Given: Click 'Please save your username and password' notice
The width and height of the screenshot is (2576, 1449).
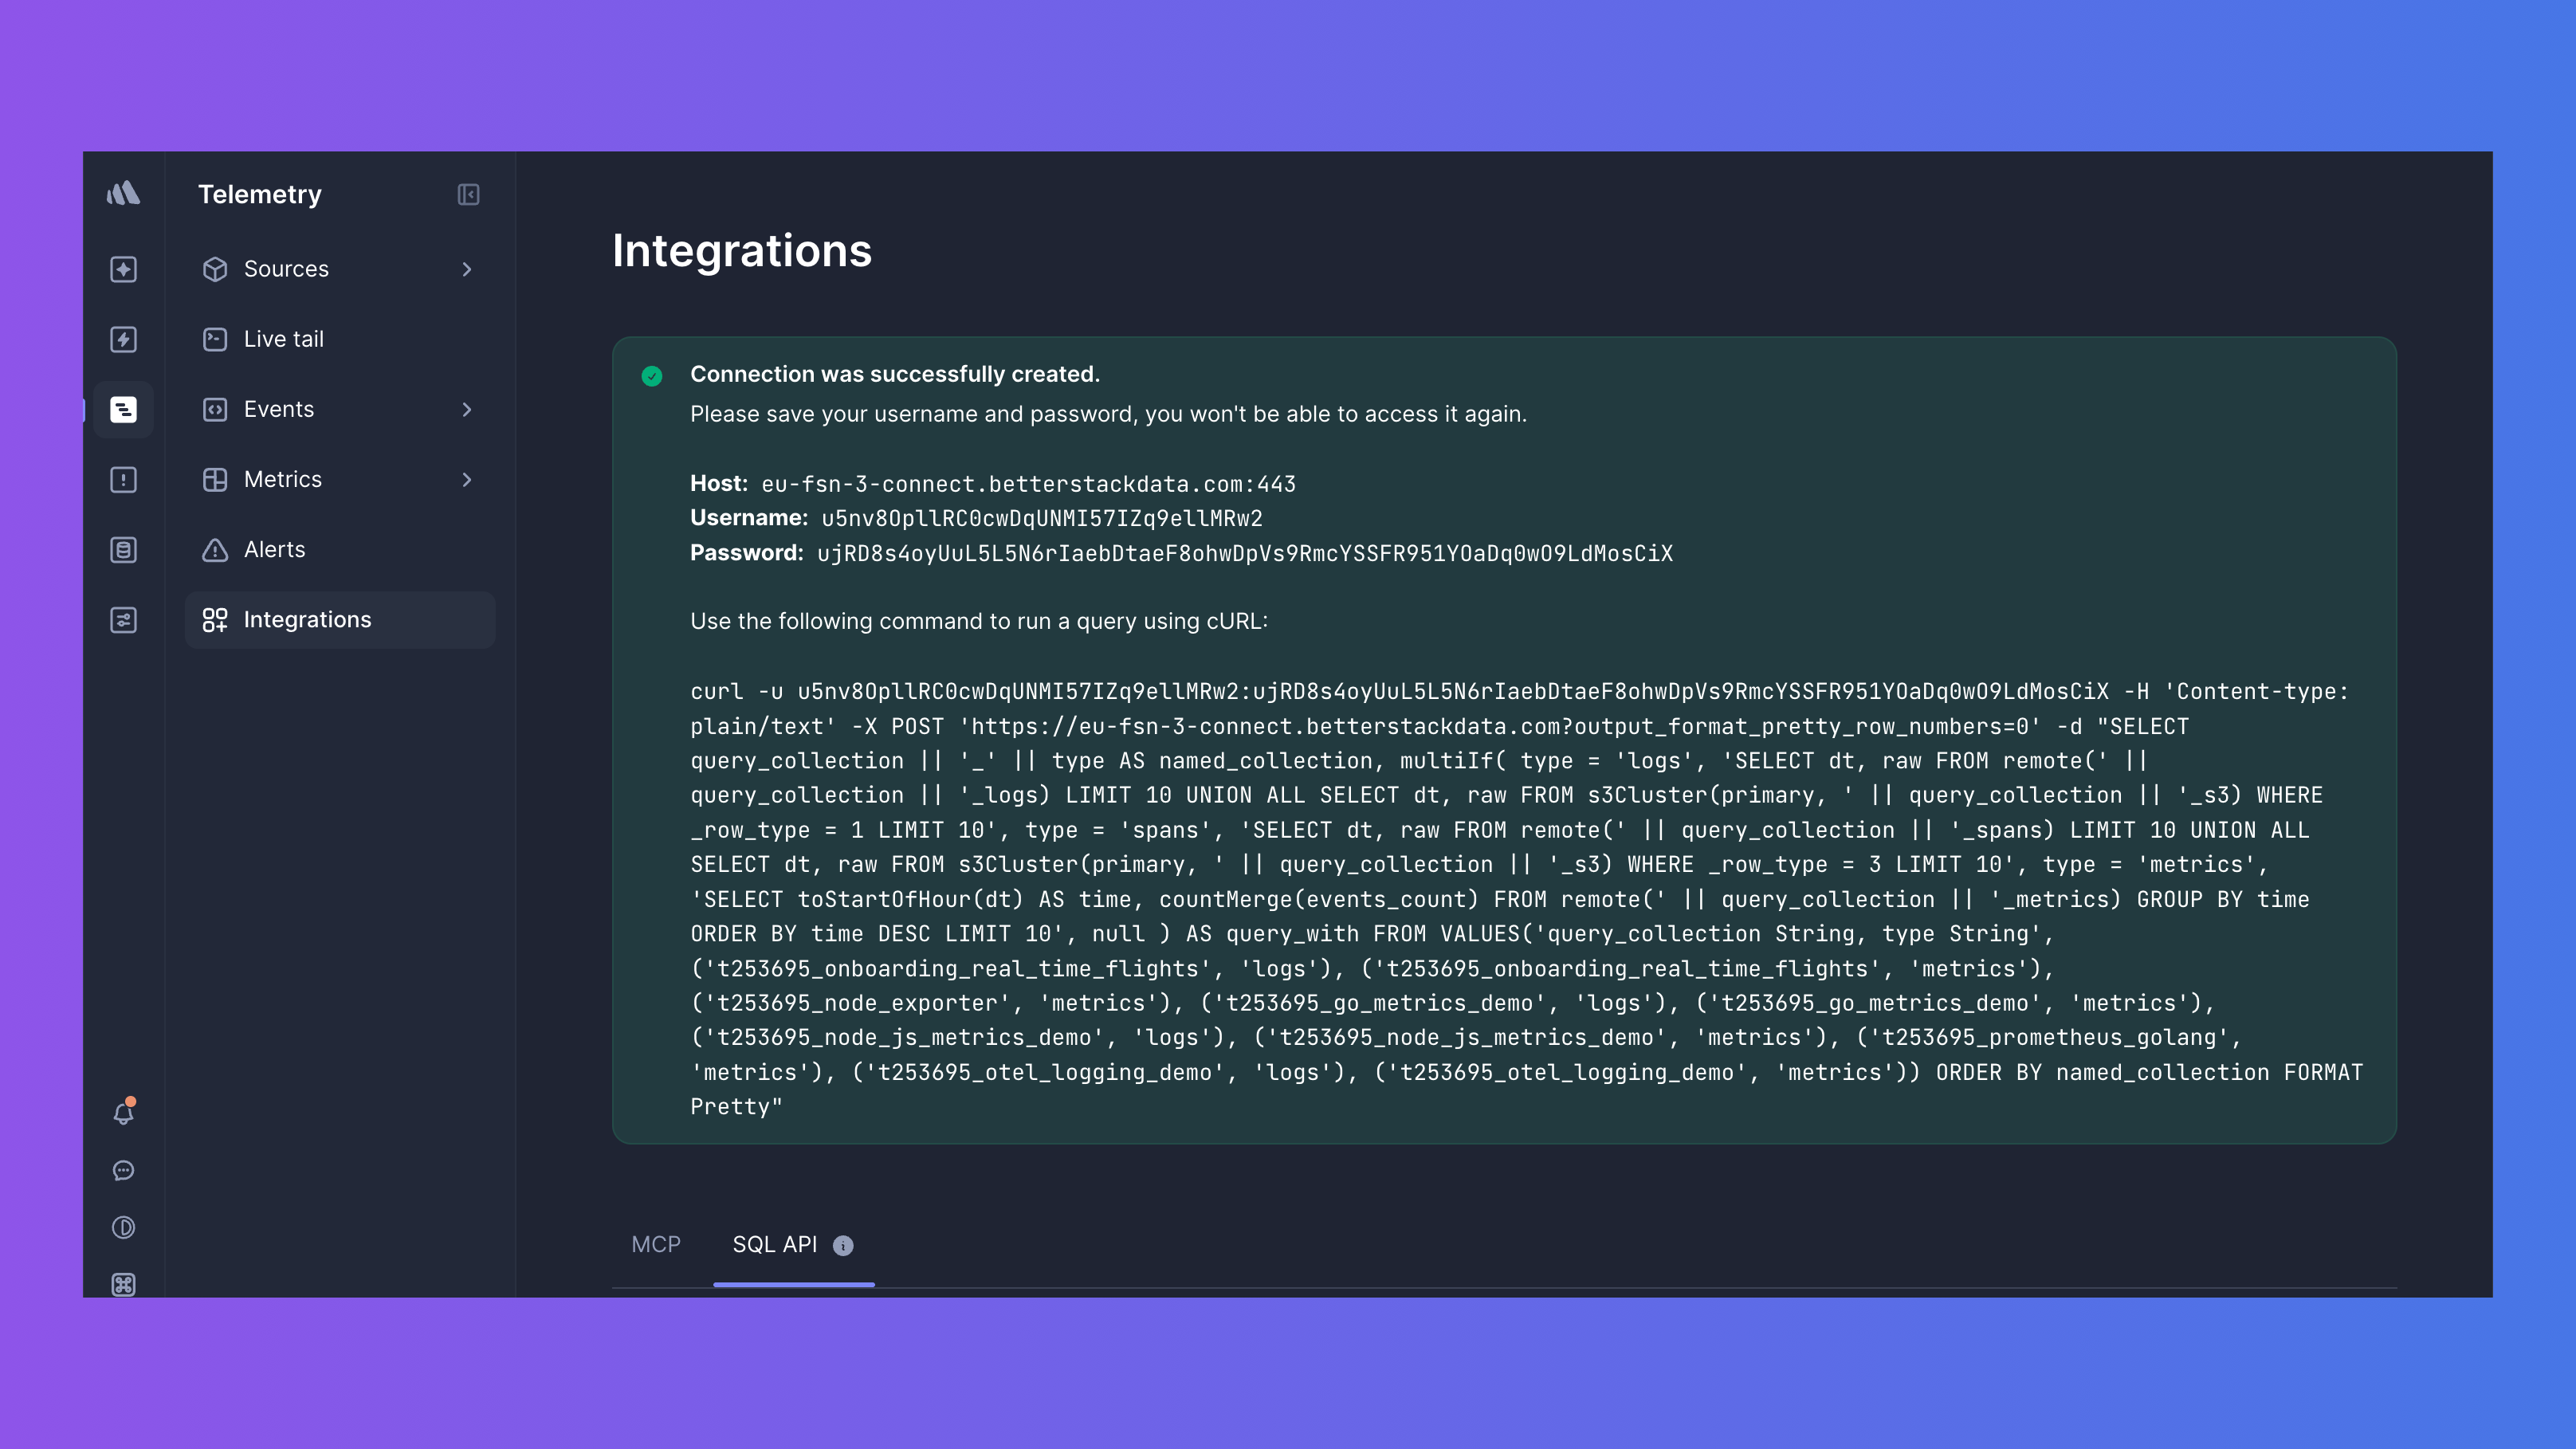Looking at the screenshot, I should [x=1108, y=414].
